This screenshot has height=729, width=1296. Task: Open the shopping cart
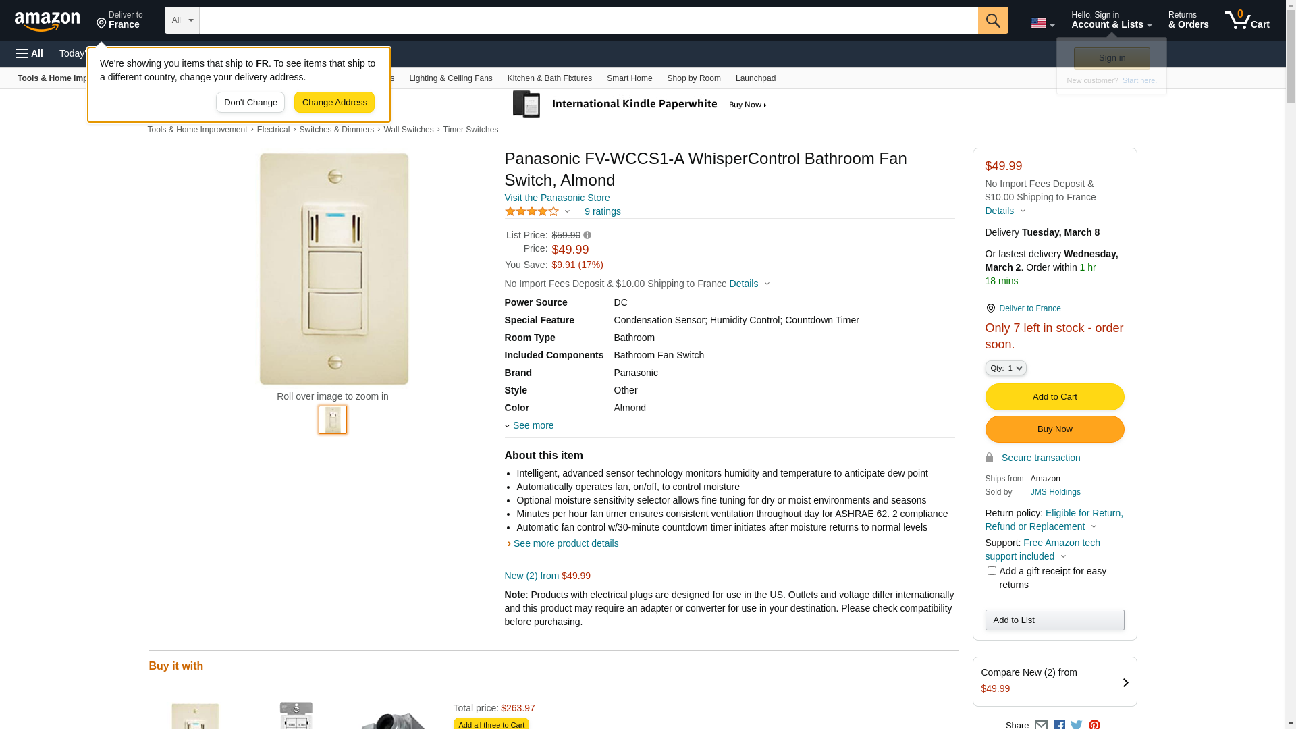coord(1247,20)
